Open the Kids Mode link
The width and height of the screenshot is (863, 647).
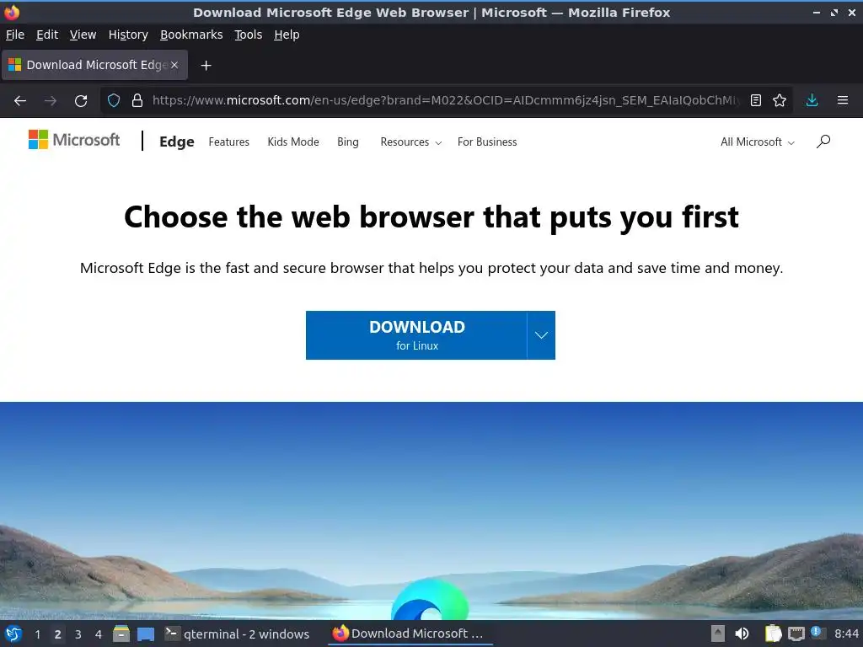point(293,142)
